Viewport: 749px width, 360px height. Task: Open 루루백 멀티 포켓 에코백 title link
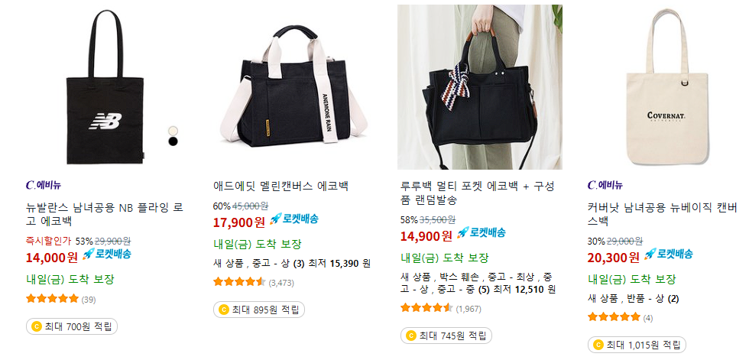478,193
